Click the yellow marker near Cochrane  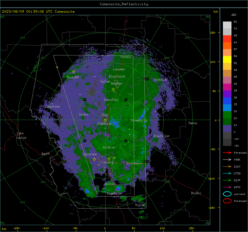coord(94,159)
